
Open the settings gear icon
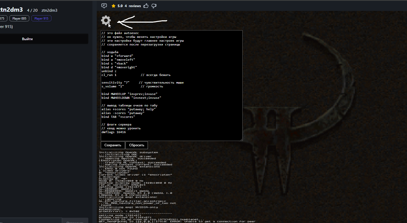pos(106,20)
